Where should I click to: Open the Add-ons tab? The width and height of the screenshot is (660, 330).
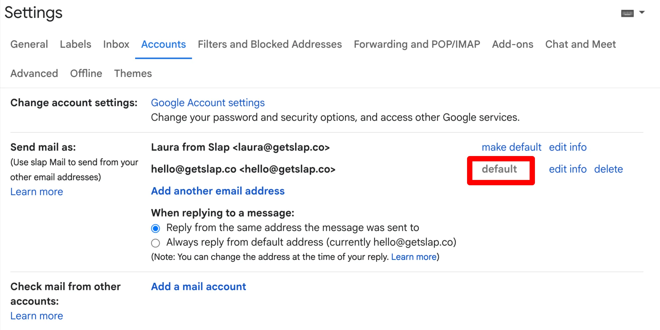[513, 44]
